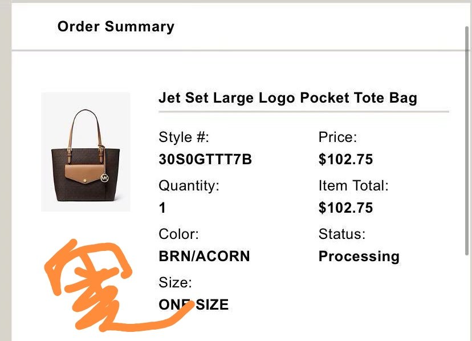Select the $102.75 value under Item Total

(x=345, y=208)
